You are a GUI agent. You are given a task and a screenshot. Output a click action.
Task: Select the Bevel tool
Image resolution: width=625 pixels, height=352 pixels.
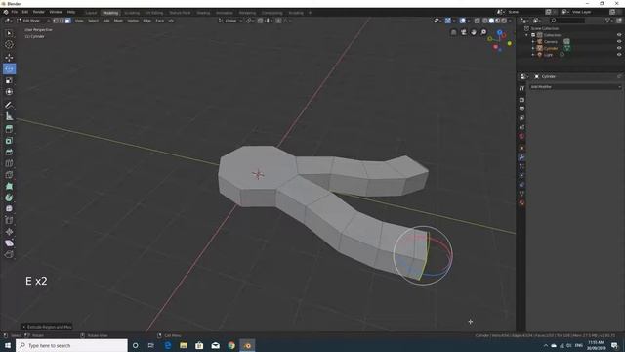9,152
